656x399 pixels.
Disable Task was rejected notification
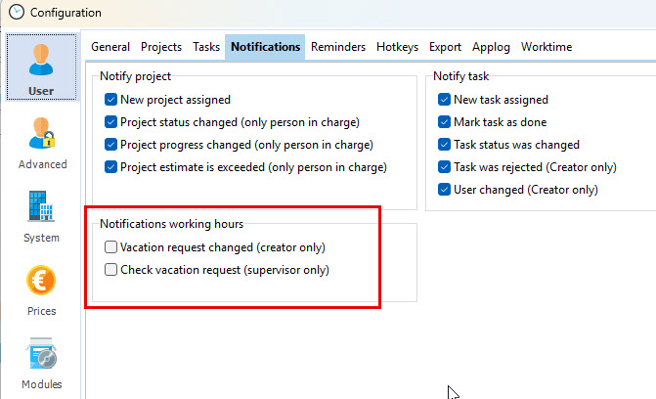click(445, 167)
